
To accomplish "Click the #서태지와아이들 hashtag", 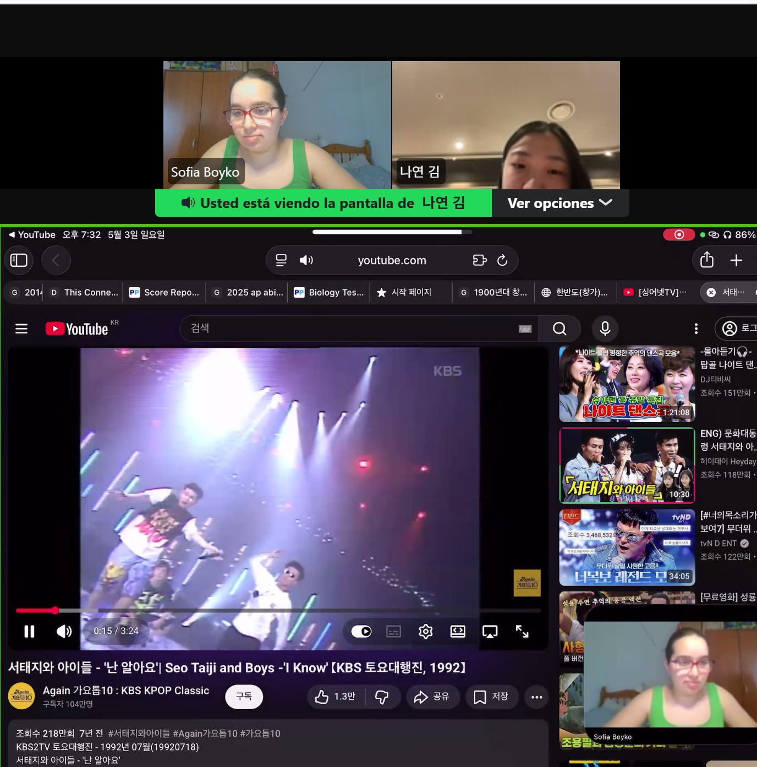I will point(139,733).
